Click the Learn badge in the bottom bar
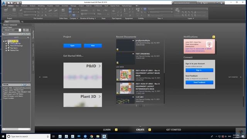Viewport: 247px width, 139px height. 116,130
